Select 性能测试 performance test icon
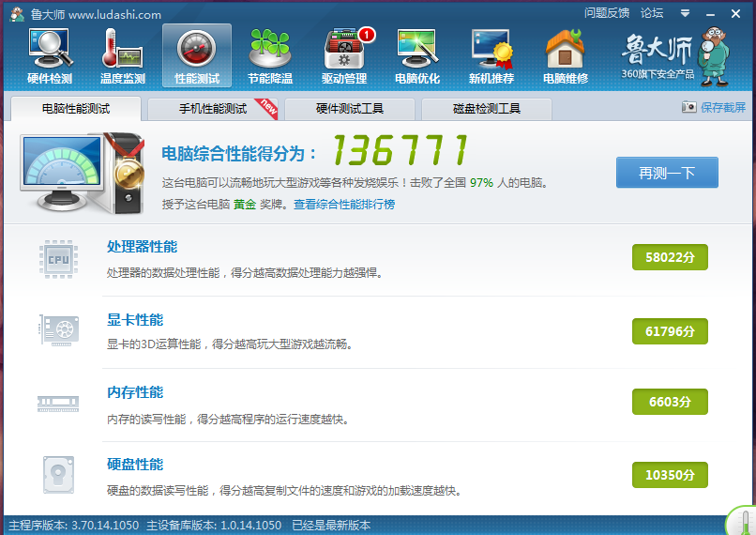The height and width of the screenshot is (535, 756). (197, 56)
